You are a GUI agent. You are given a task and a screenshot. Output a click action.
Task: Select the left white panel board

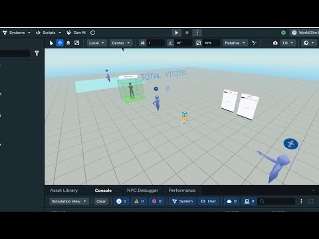[x=229, y=100]
